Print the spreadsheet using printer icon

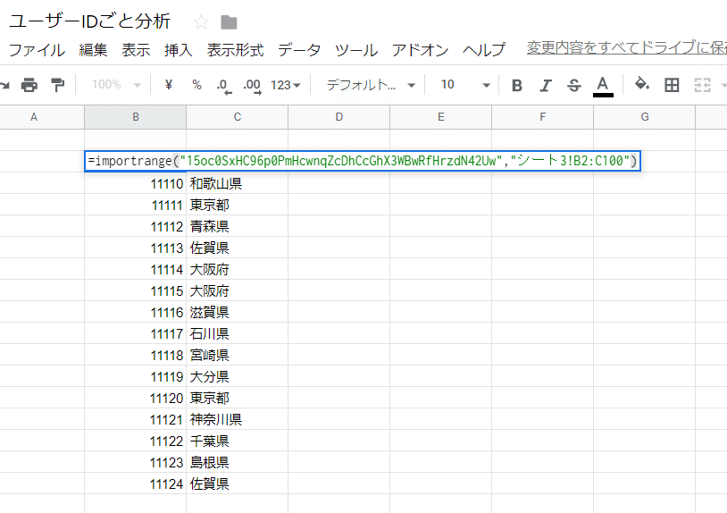[x=29, y=85]
